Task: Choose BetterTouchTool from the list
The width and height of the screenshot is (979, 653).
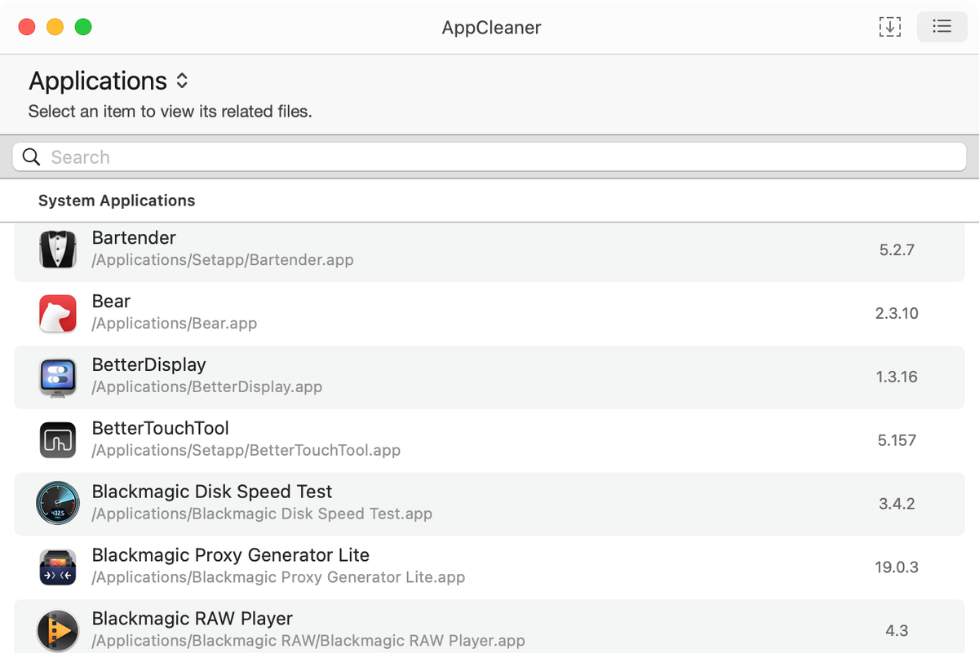Action: click(x=161, y=429)
